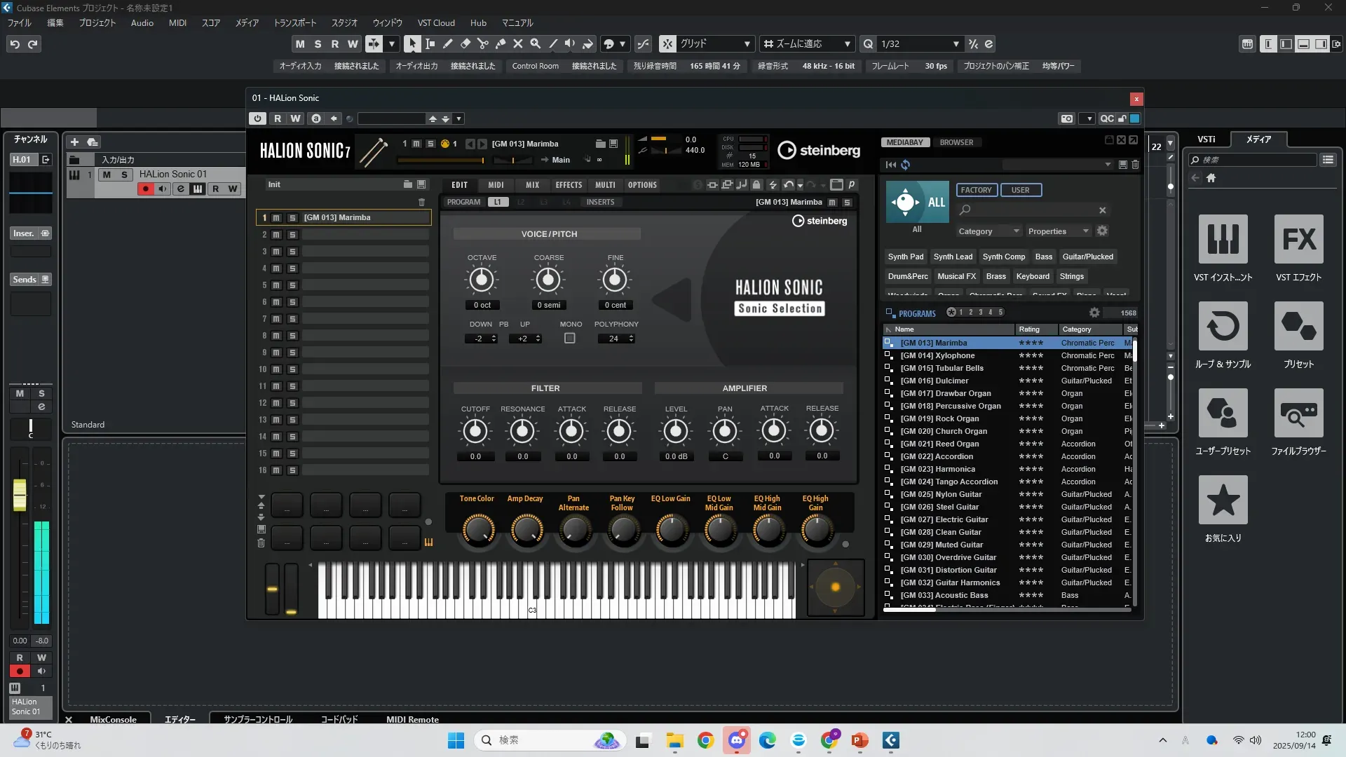Switch to the EFFECTS tab in HALion
This screenshot has height=757, width=1346.
569,185
